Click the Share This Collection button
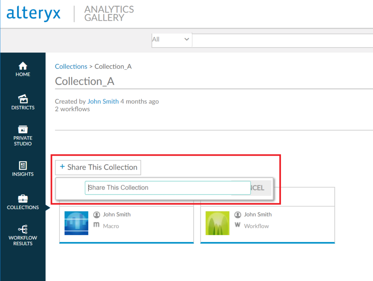 tap(98, 167)
